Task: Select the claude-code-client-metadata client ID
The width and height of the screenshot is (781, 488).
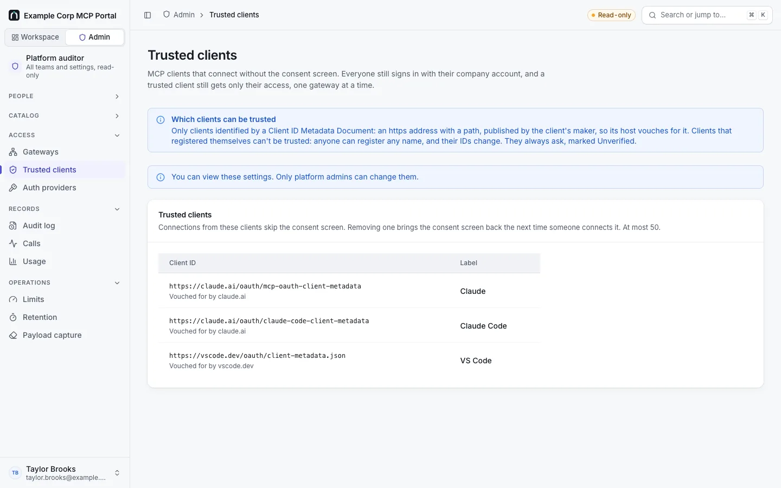Action: pos(269,321)
